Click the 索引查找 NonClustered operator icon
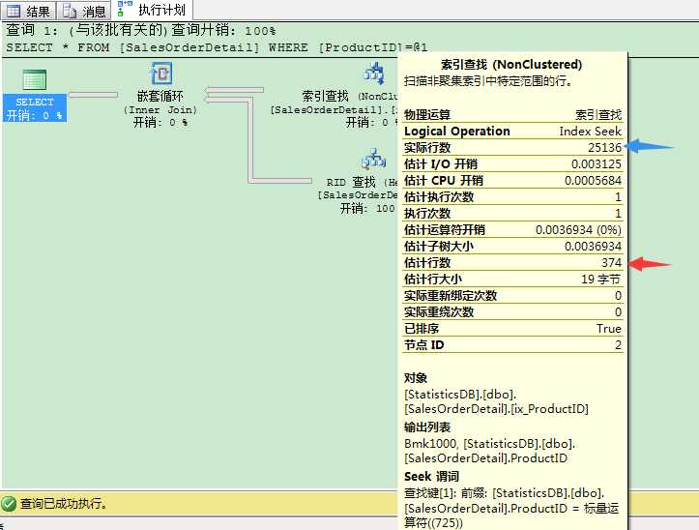The image size is (699, 530). point(374,74)
